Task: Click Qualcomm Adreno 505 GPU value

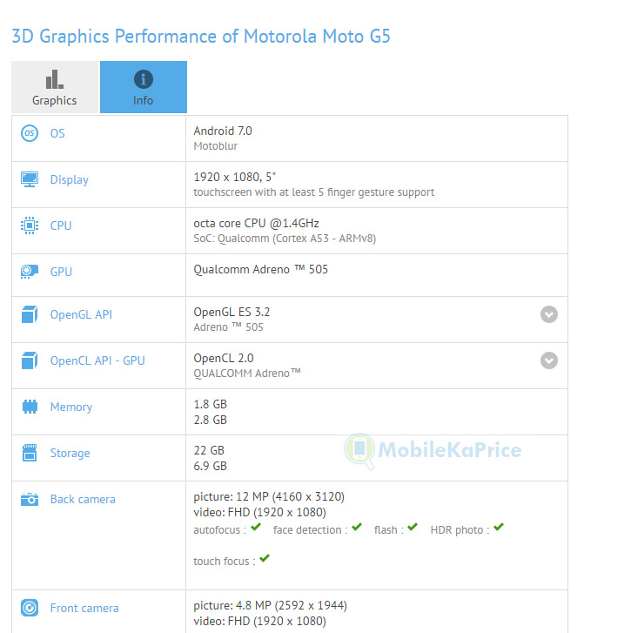Action: tap(260, 269)
